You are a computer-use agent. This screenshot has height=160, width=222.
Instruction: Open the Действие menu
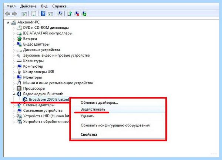(28, 6)
